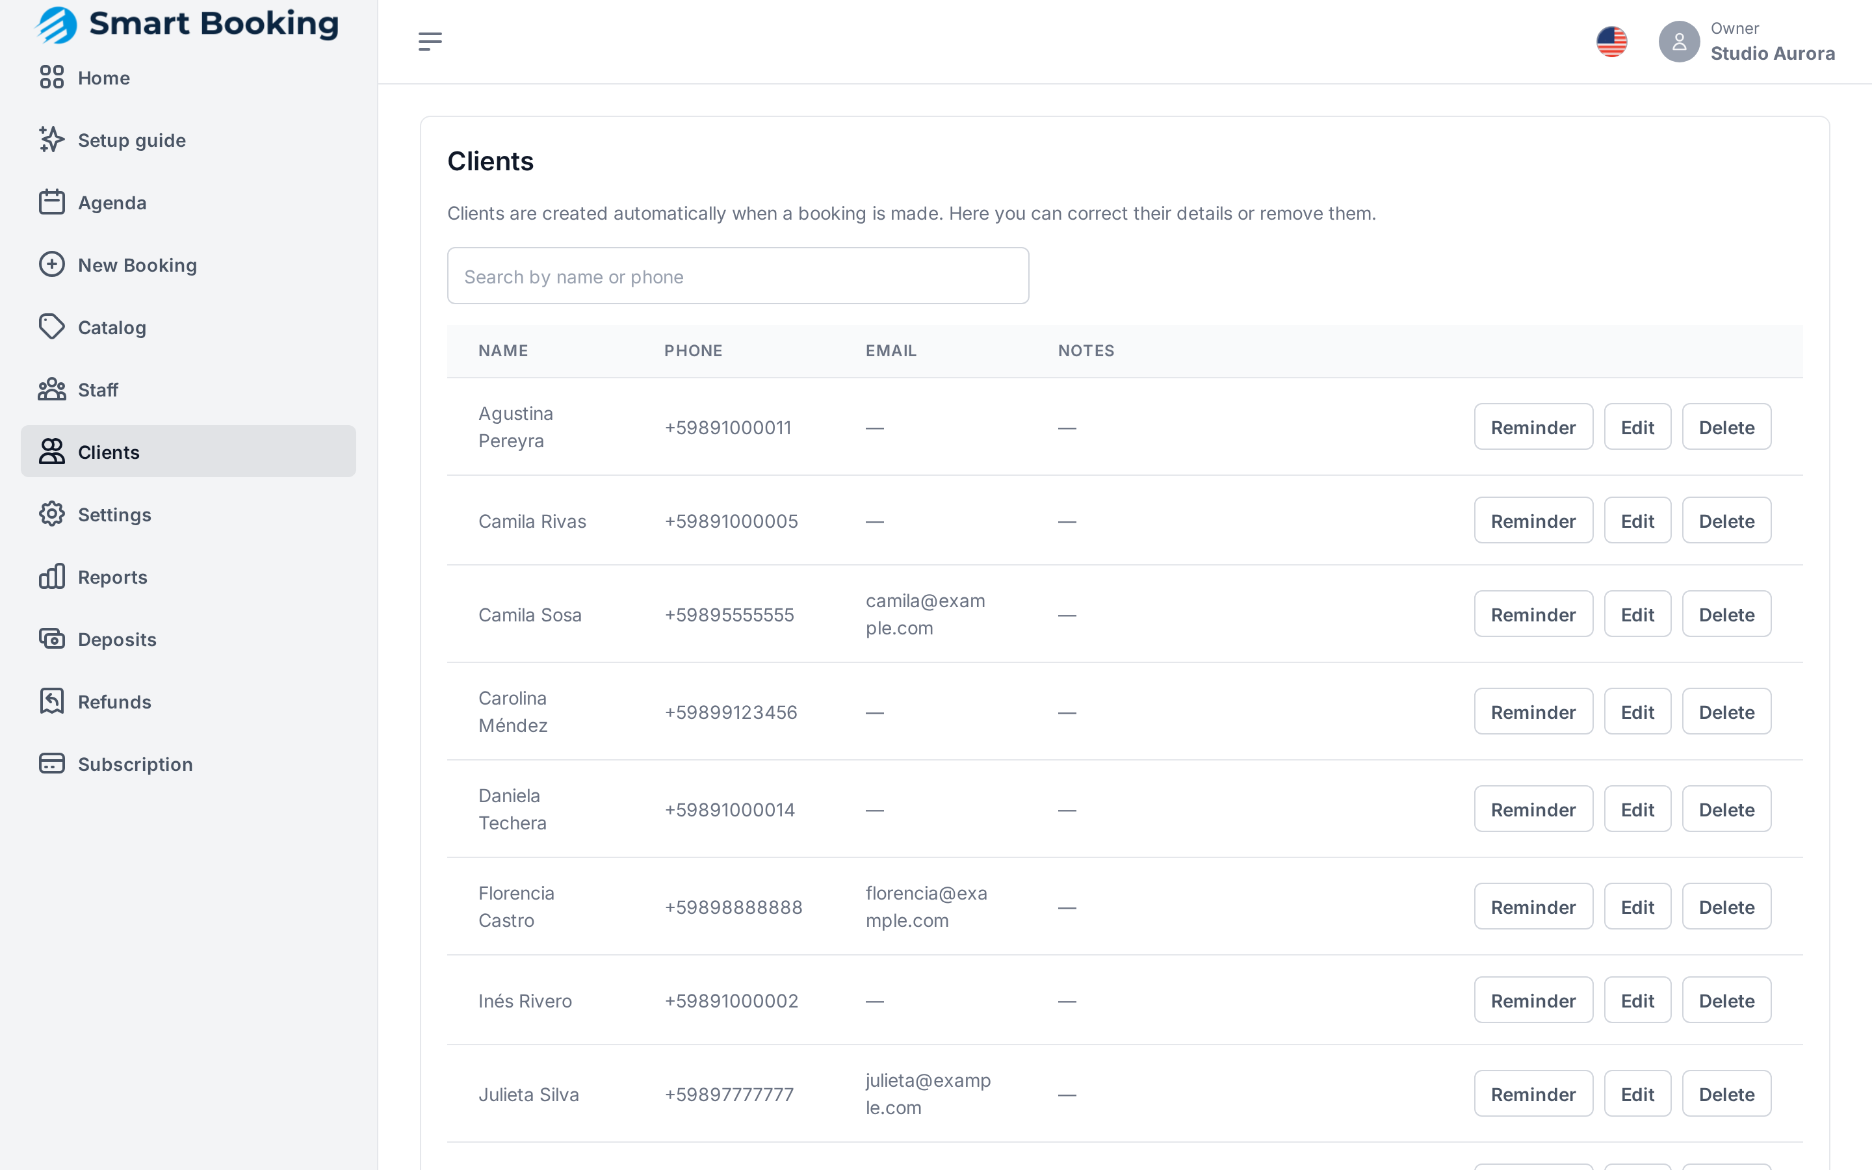Click the name Inés Rivero

tap(525, 1000)
